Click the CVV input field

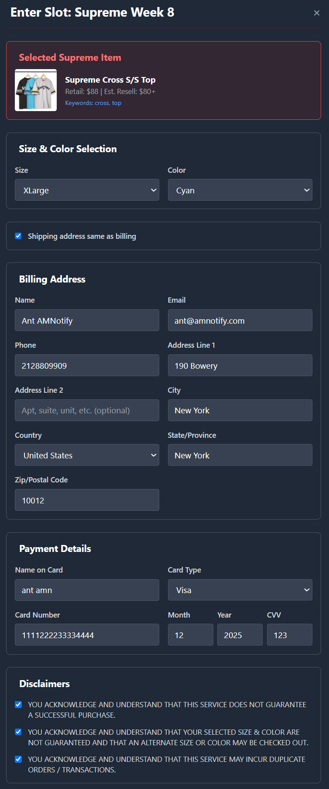pos(289,635)
